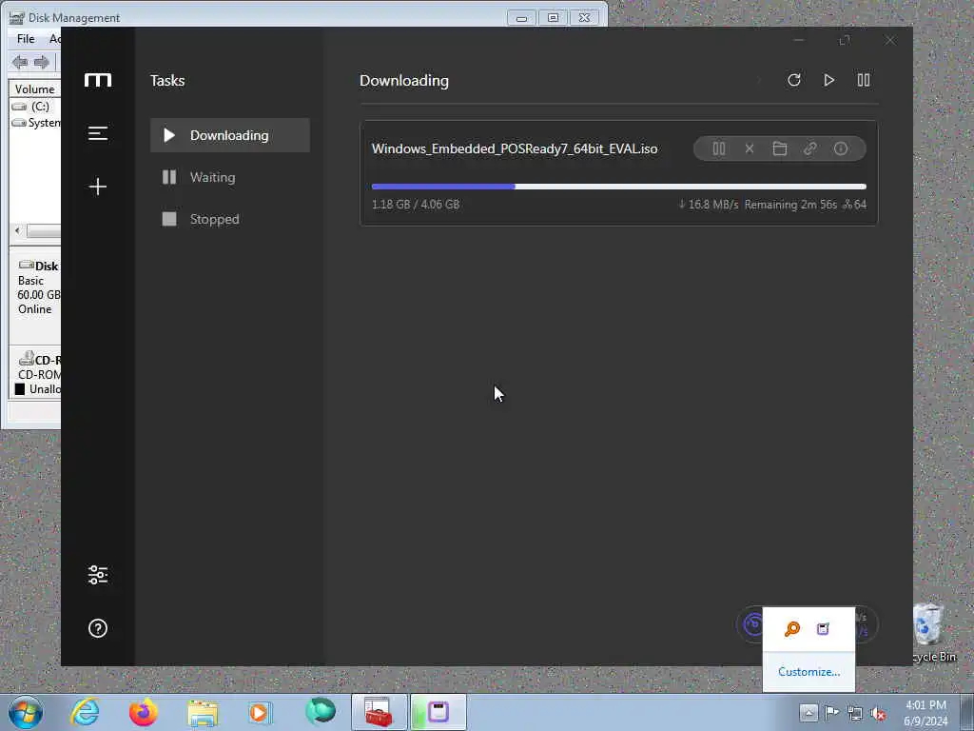
Task: Click the muted volume tray icon
Action: click(878, 713)
